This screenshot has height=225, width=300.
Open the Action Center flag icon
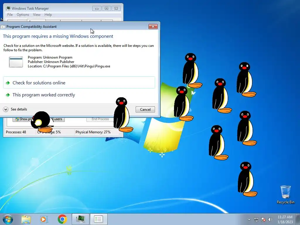point(263,219)
